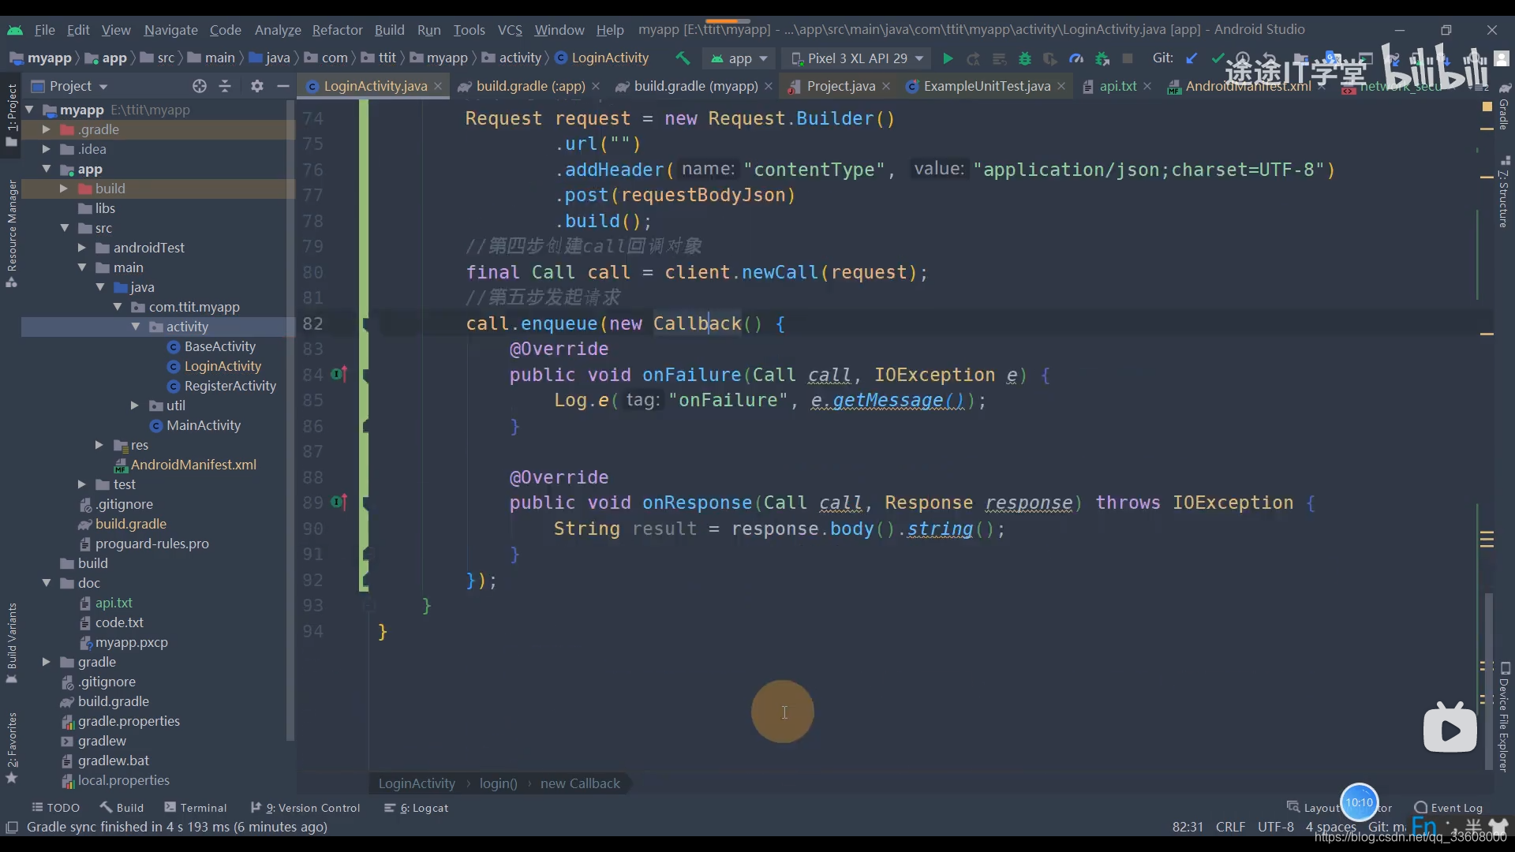This screenshot has height=852, width=1515.
Task: Select the AndroidManifest.xml file
Action: tap(193, 464)
